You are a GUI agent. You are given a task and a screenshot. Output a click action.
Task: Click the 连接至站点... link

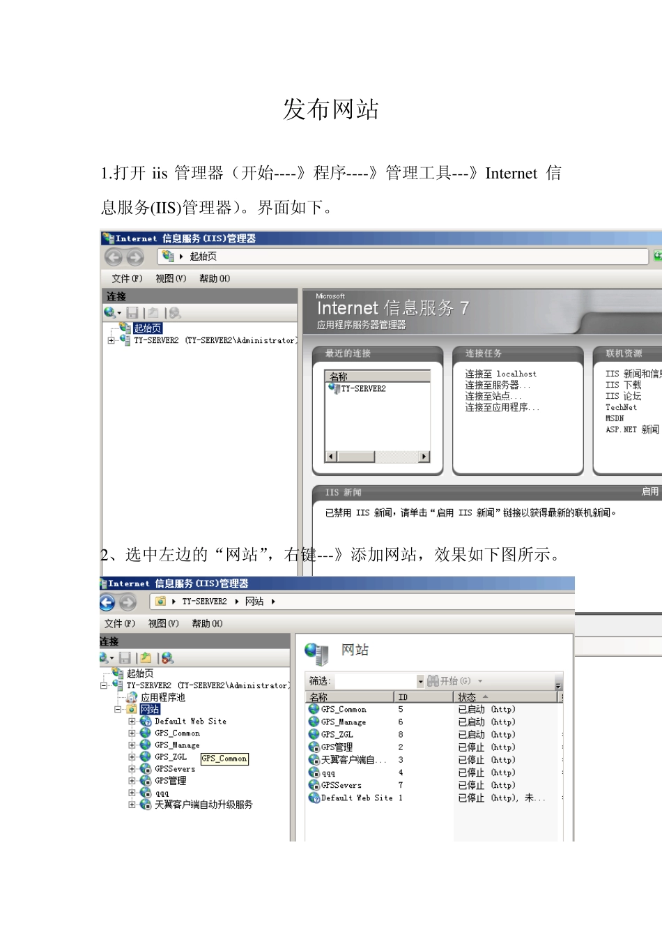493,396
